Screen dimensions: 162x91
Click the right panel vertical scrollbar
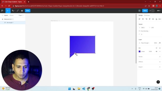136,39
